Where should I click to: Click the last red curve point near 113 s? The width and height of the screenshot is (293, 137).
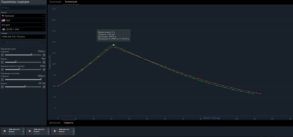[260, 94]
